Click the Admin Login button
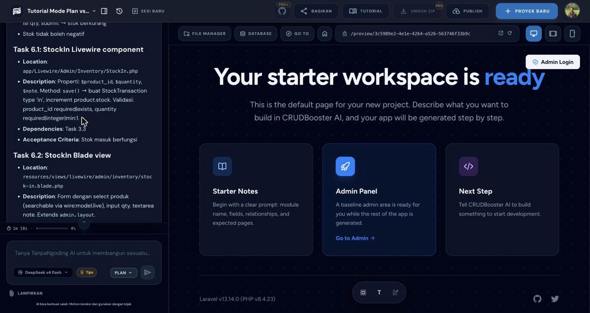This screenshot has height=313, width=590. pyautogui.click(x=553, y=62)
